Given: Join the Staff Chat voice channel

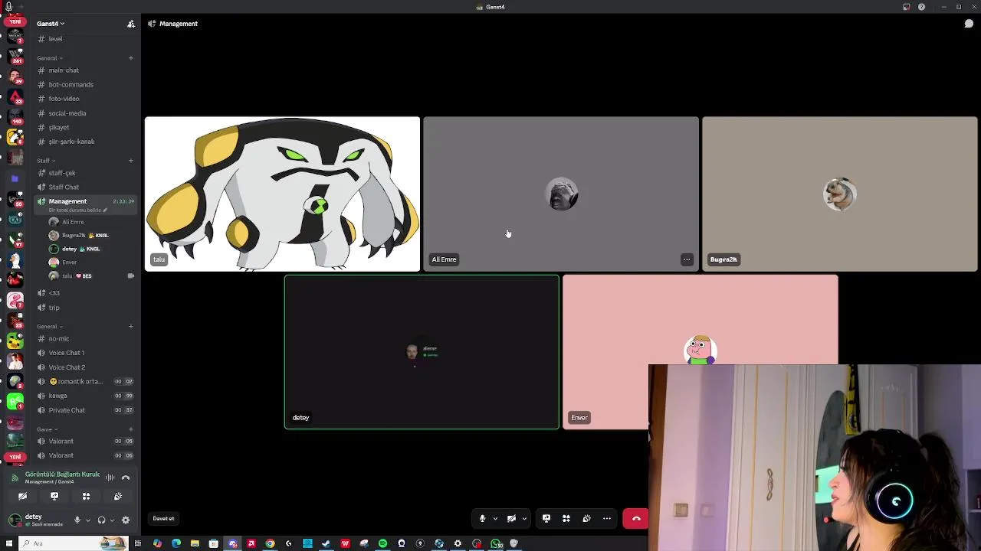Looking at the screenshot, I should coord(86,187).
